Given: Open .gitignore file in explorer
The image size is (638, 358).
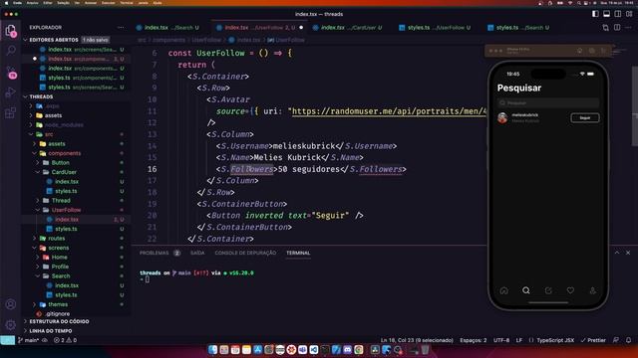Looking at the screenshot, I should (58, 314).
